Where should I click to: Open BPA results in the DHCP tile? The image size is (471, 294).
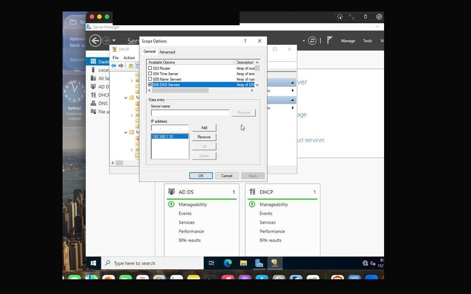point(270,240)
